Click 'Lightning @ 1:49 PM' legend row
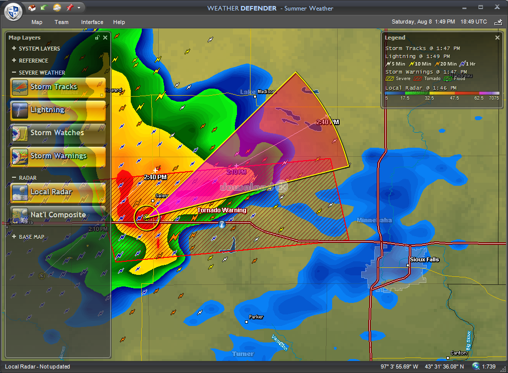The image size is (508, 373). [417, 57]
